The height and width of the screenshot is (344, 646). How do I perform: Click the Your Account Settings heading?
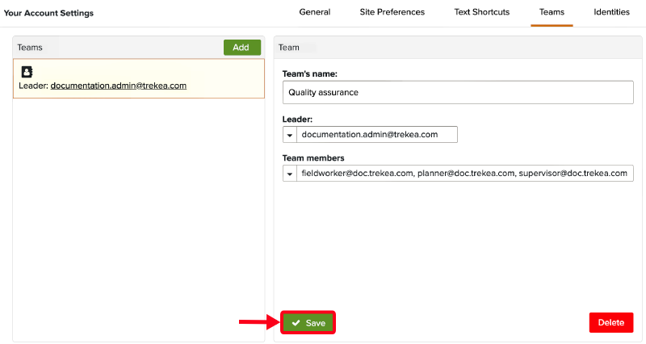(48, 13)
